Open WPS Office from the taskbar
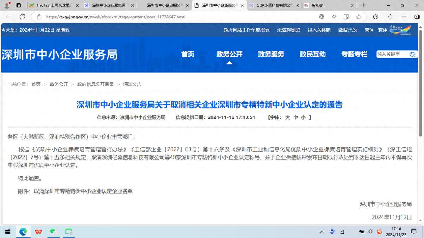 [x=39, y=232]
